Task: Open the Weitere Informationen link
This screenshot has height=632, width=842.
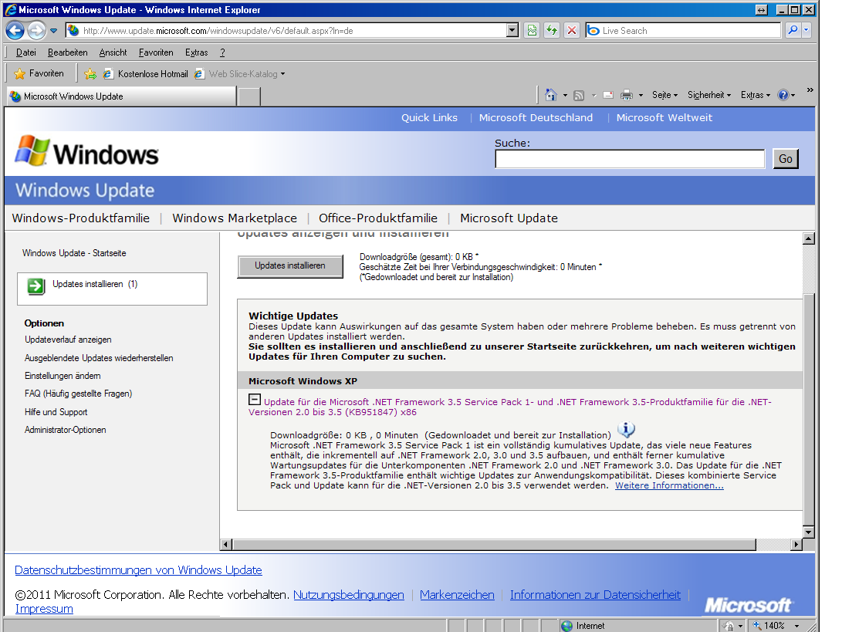Action: 669,485
